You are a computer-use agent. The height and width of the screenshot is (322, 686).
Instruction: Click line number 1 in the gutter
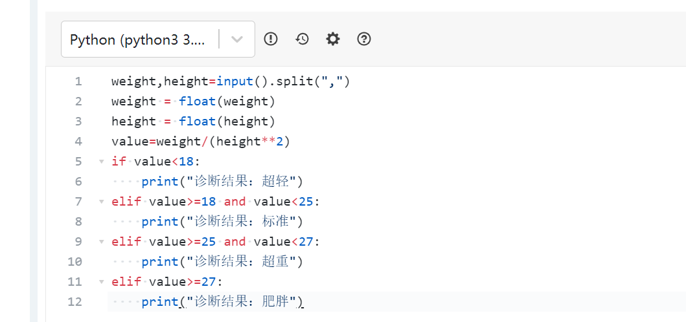(x=78, y=81)
